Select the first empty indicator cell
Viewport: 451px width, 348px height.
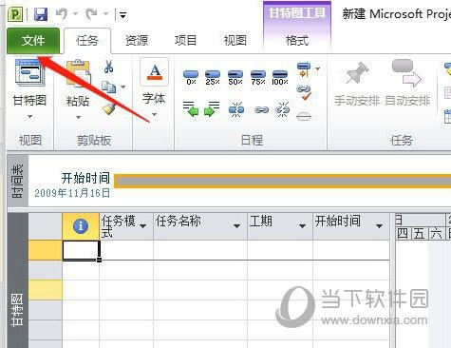81,250
